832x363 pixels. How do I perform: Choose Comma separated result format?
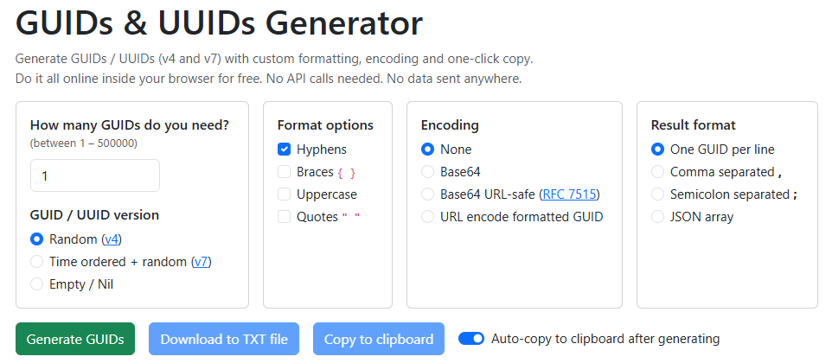(x=657, y=172)
